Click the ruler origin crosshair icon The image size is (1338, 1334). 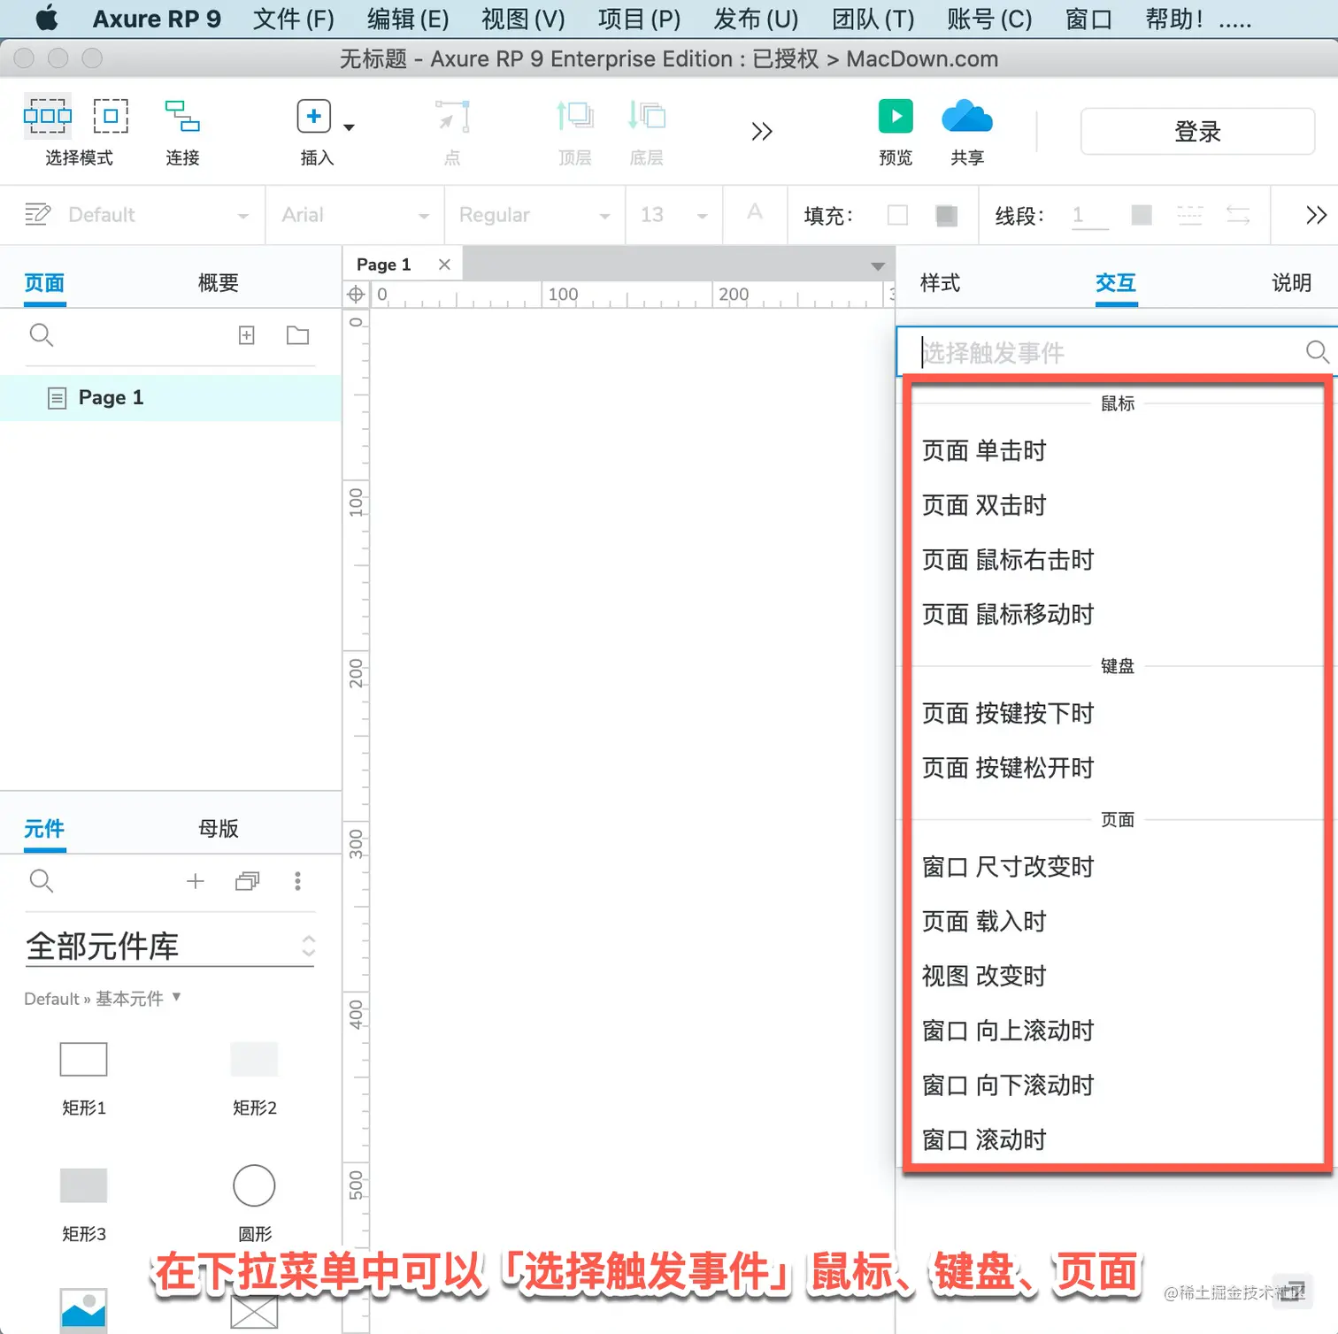pos(356,295)
